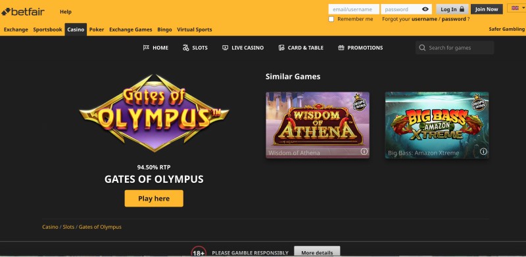
Task: Click Gates of Olympus breadcrumb link
Action: click(x=100, y=227)
